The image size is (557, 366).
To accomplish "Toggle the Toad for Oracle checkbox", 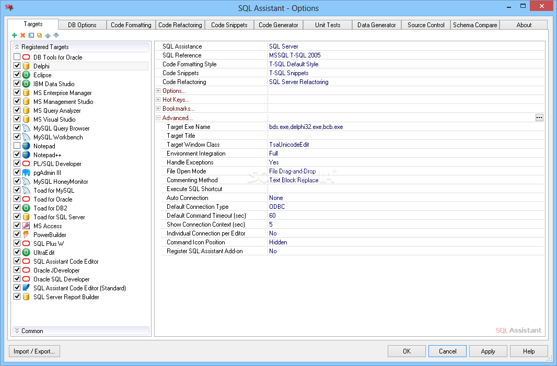I will click(17, 199).
